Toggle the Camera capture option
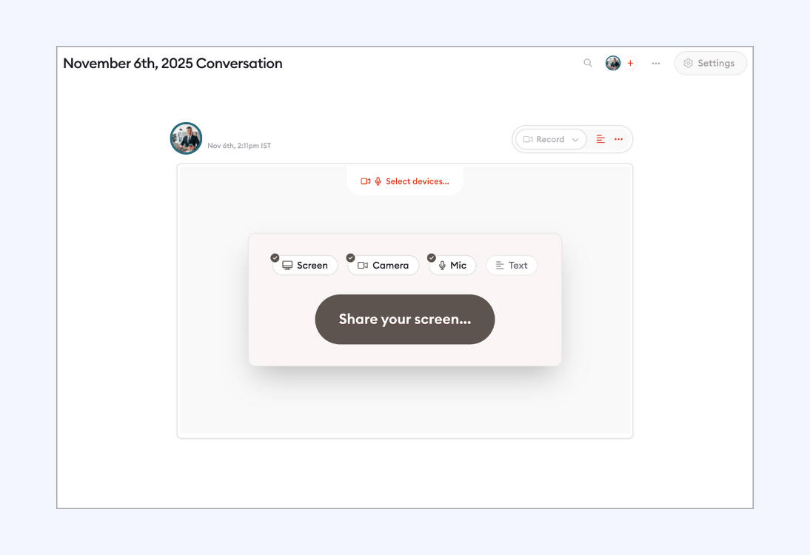 pos(384,266)
